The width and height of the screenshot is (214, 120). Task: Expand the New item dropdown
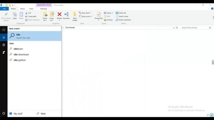(85, 13)
